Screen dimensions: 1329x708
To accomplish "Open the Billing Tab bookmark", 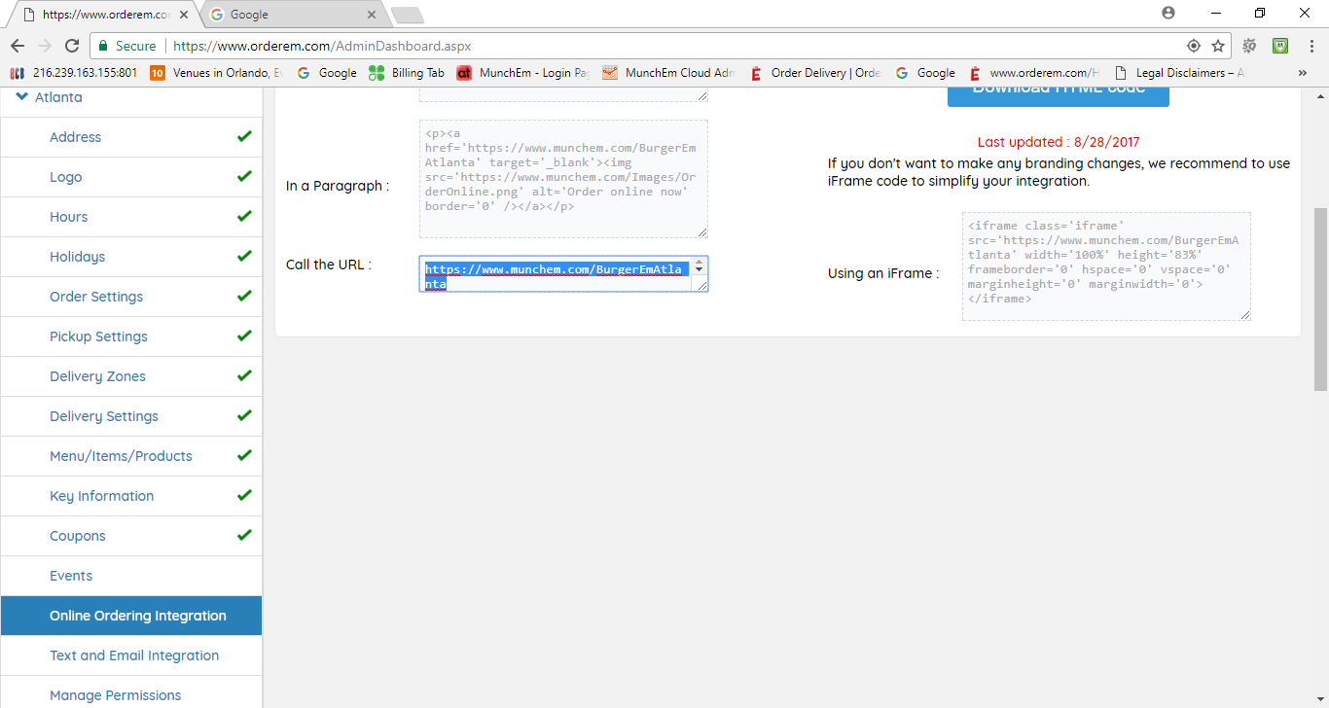I will (x=407, y=73).
